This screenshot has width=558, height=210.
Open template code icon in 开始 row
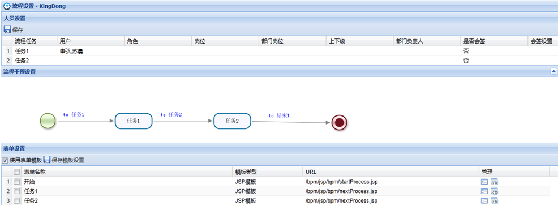pyautogui.click(x=494, y=182)
